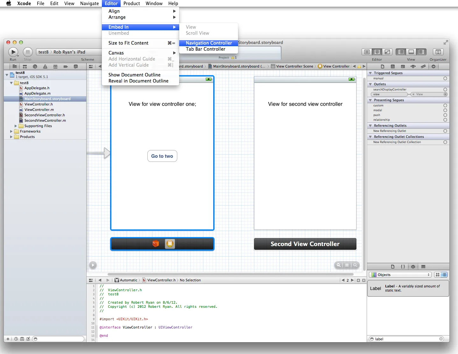Open the File Template library
Image resolution: width=458 pixels, height=354 pixels.
[x=393, y=267]
